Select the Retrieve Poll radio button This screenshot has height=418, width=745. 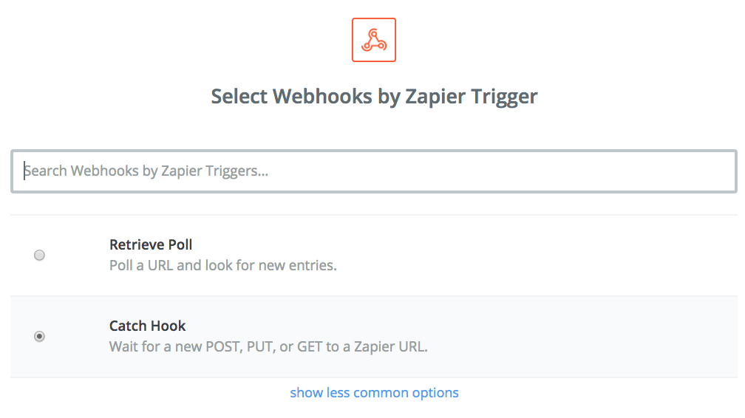point(39,255)
